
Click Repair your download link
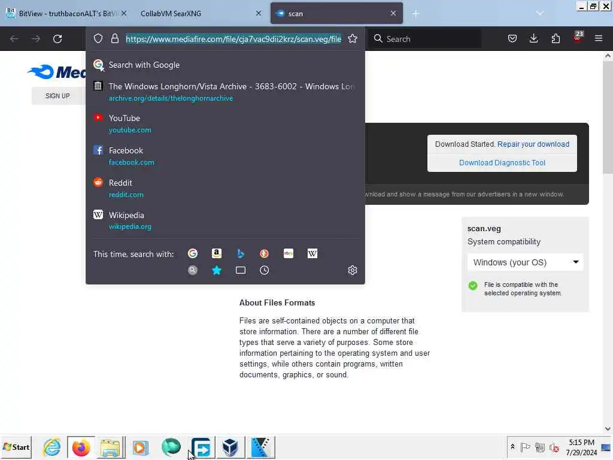point(533,144)
